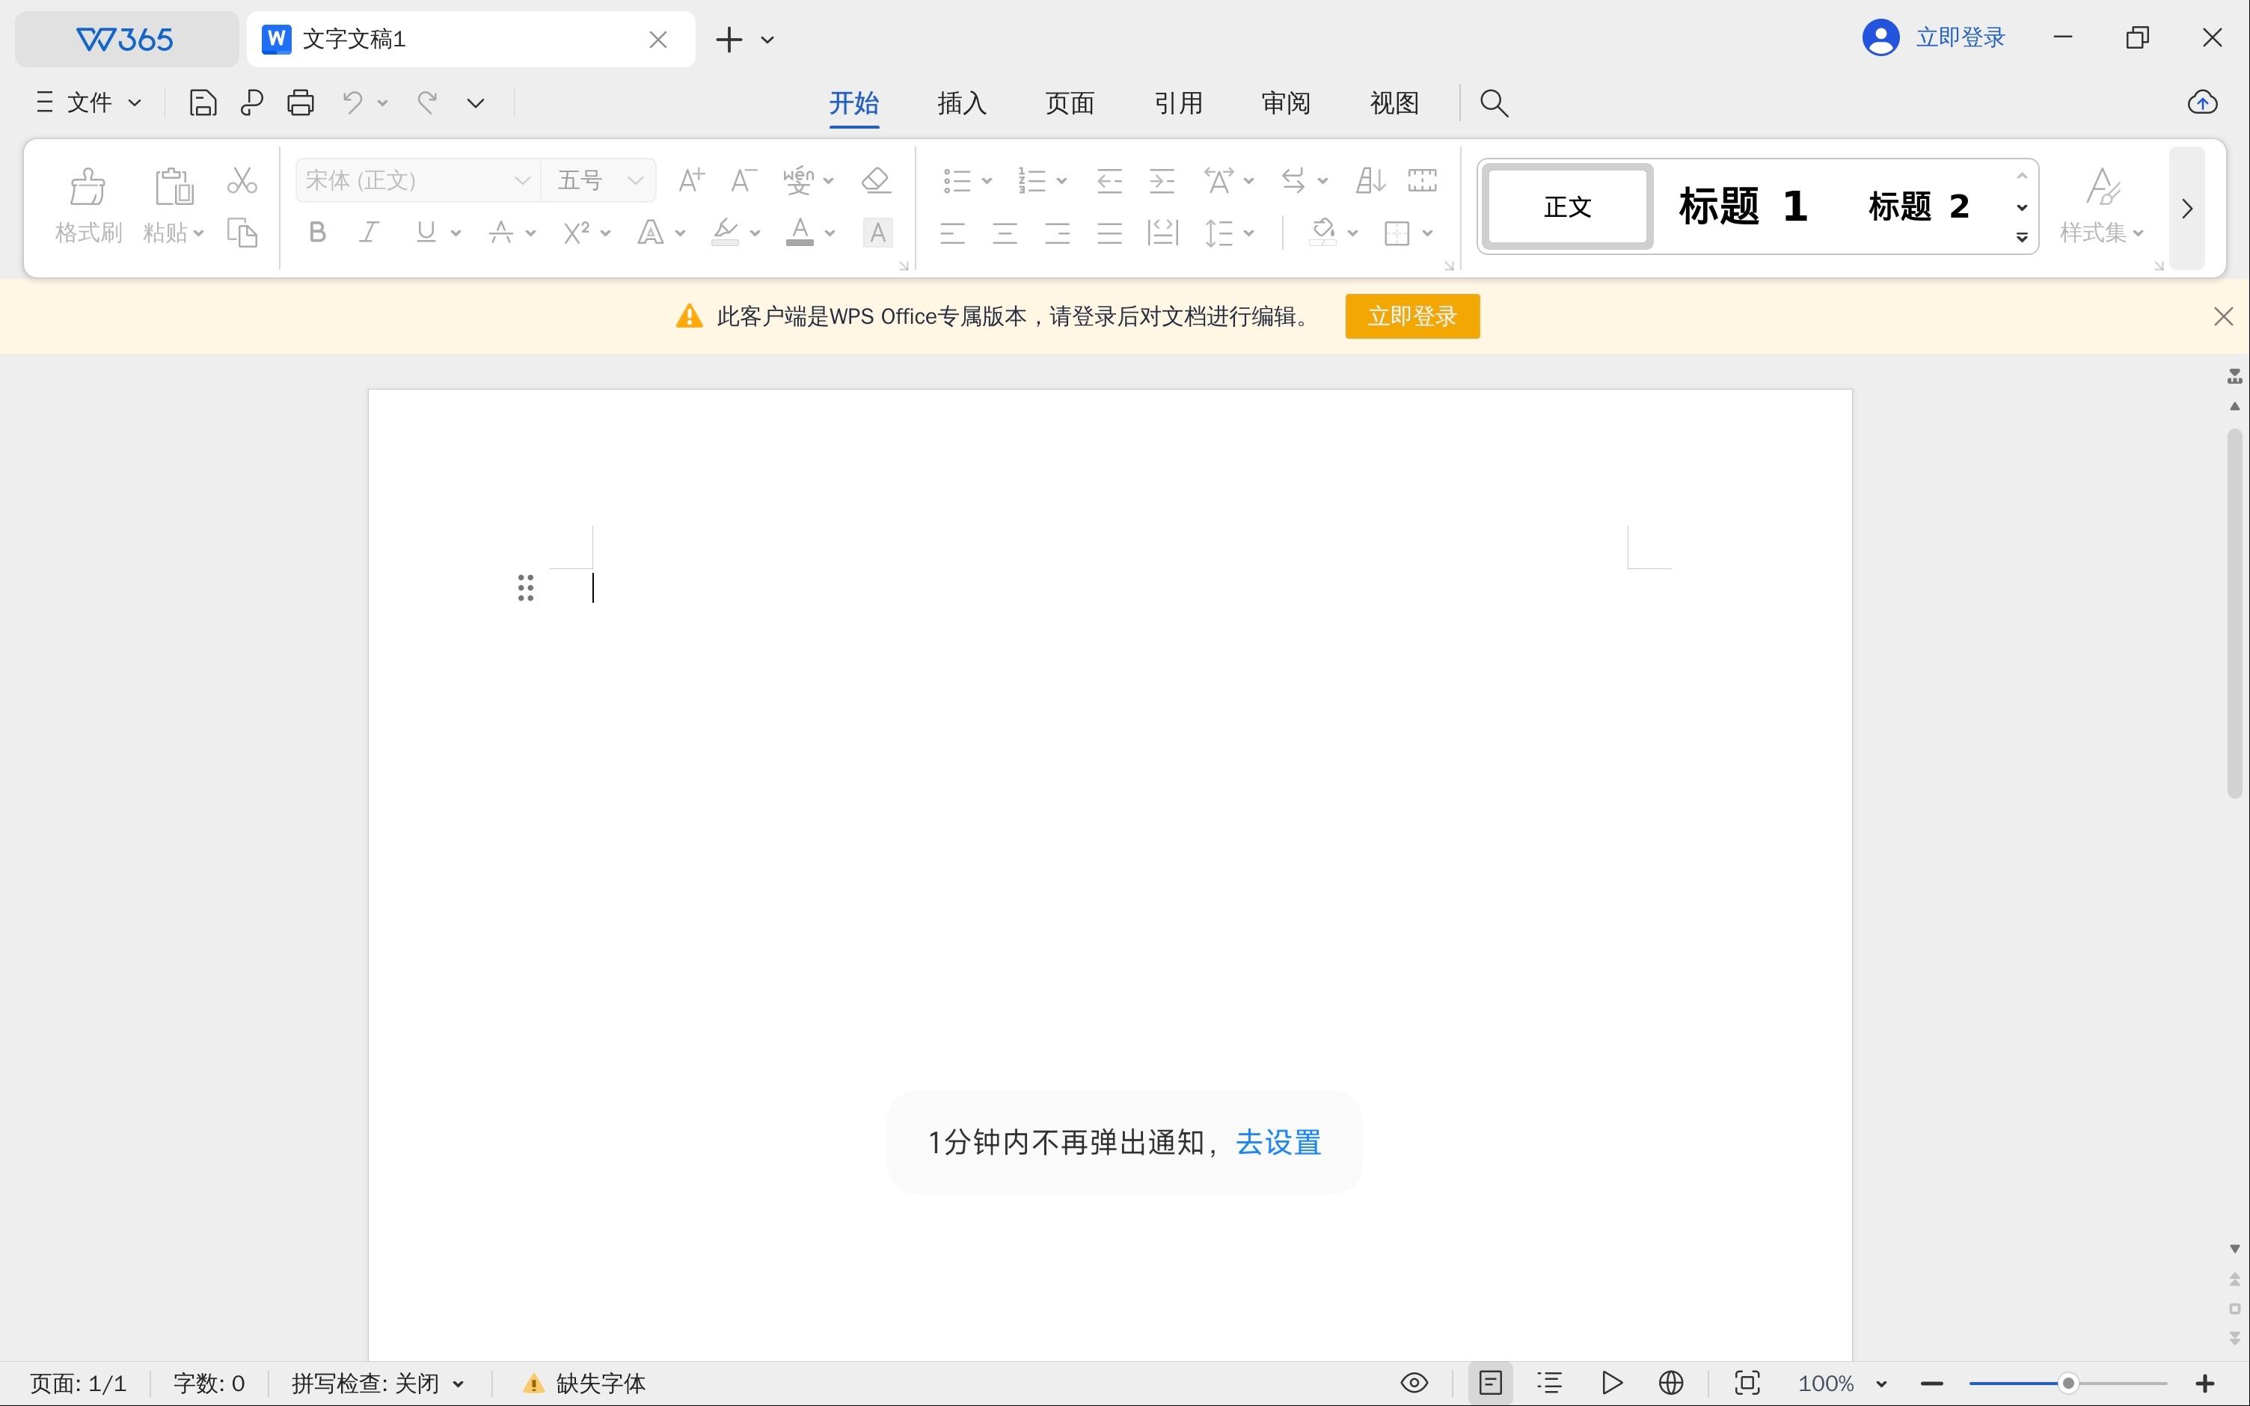Clear formatting with the eraser icon
The height and width of the screenshot is (1406, 2250).
pyautogui.click(x=876, y=179)
